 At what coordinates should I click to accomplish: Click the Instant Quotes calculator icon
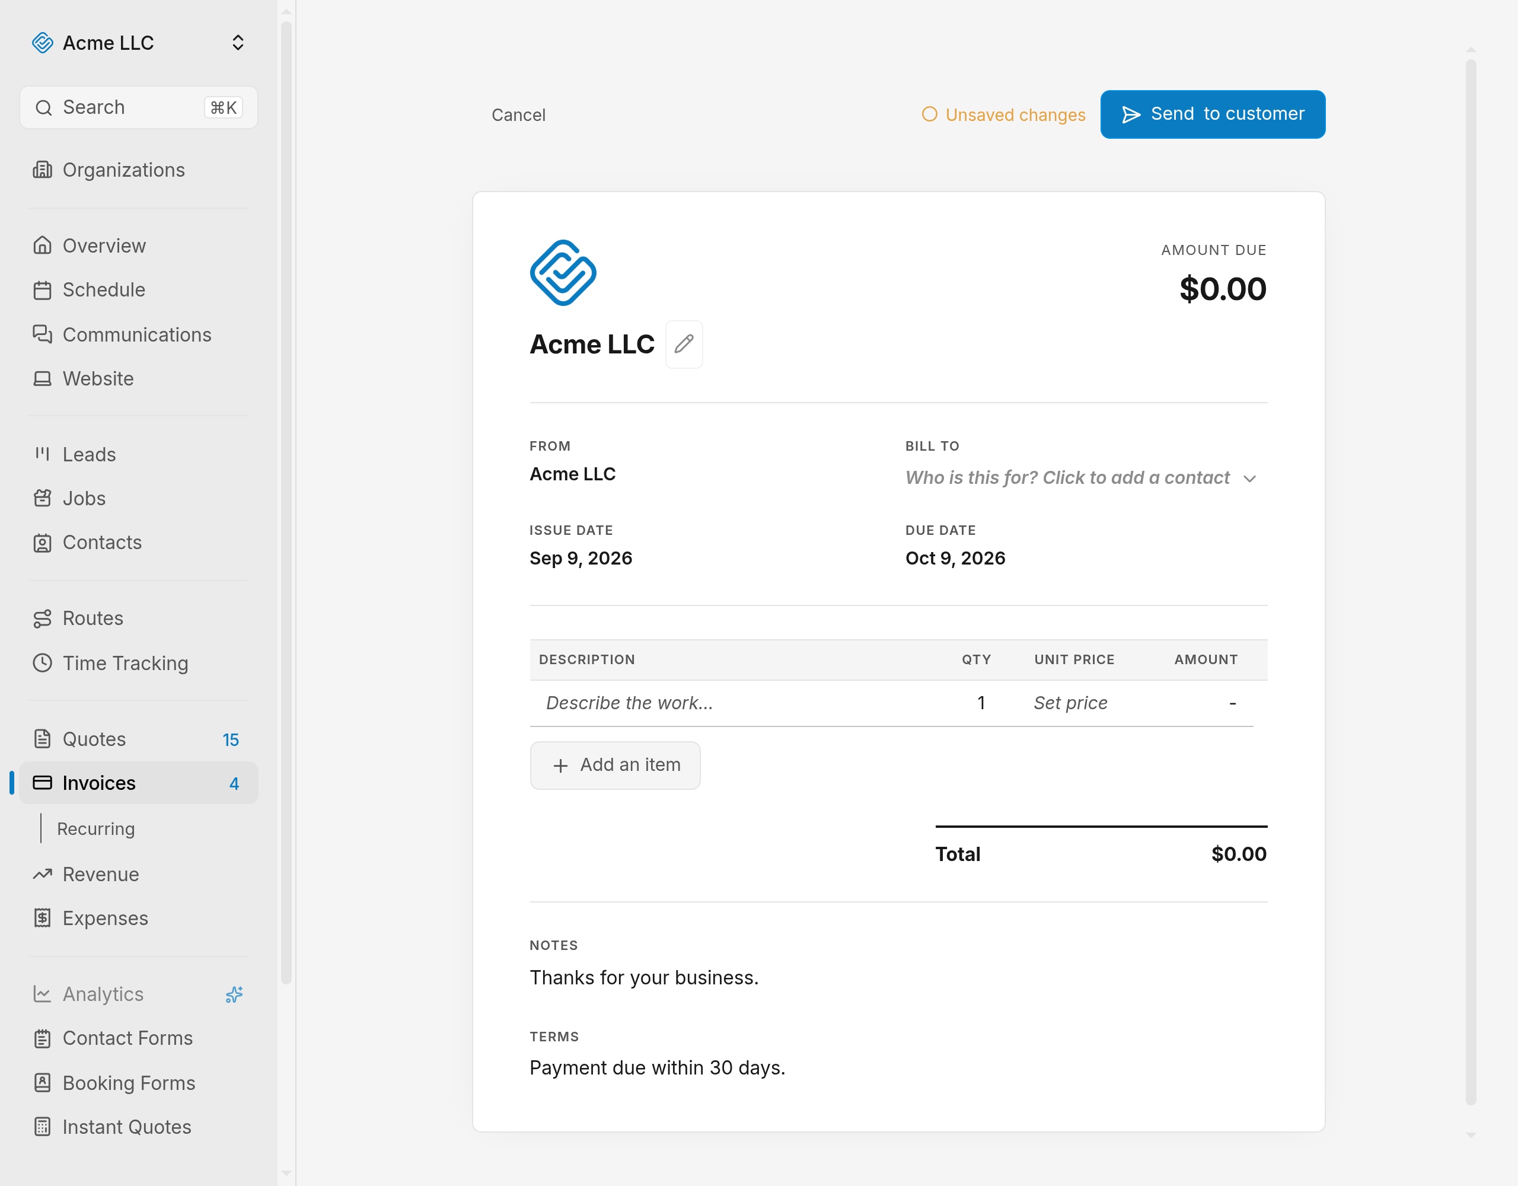point(43,1126)
